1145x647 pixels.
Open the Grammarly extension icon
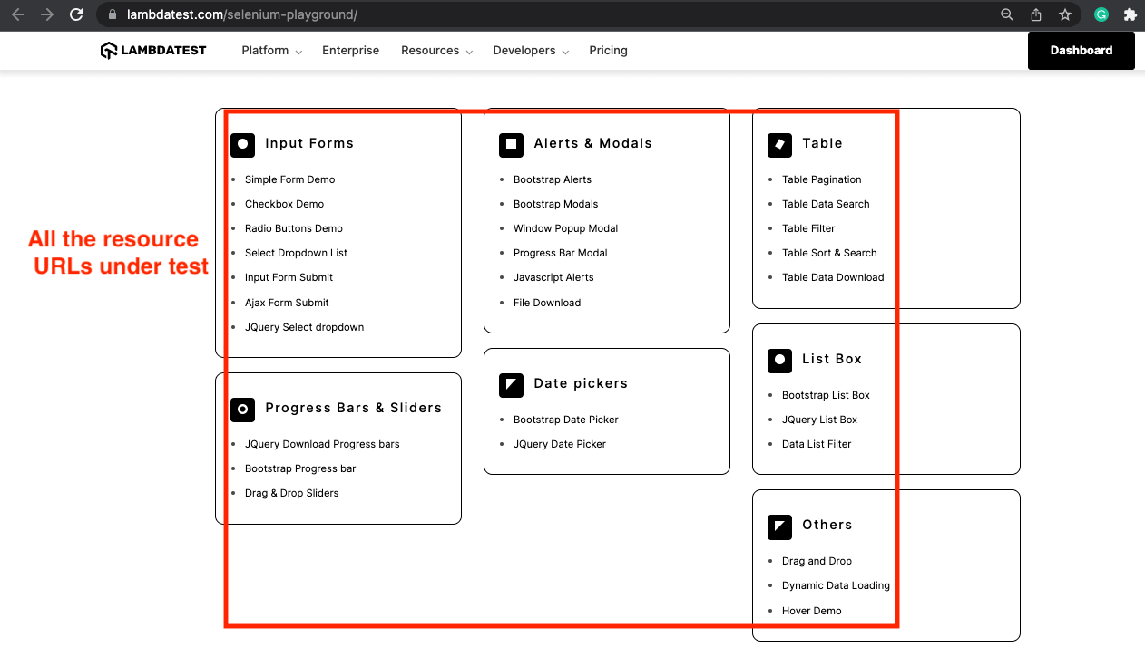click(1100, 14)
